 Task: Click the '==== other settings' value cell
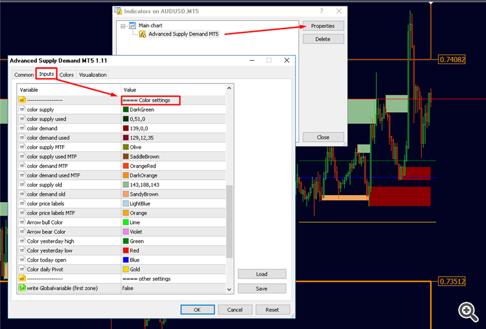point(173,279)
